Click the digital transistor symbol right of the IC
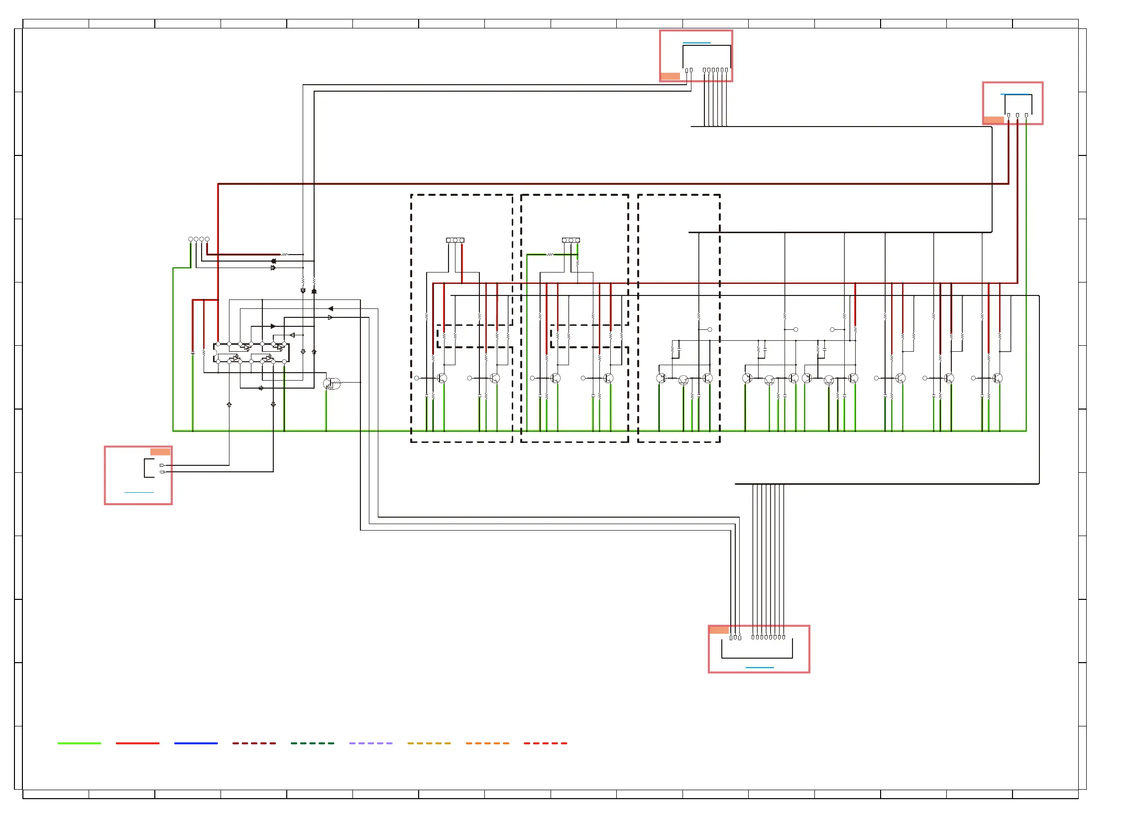This screenshot has width=1129, height=839. point(332,383)
